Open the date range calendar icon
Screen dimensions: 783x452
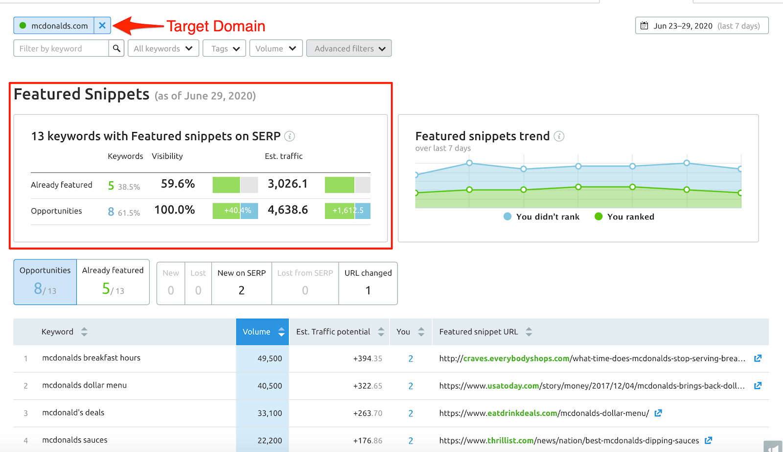645,25
